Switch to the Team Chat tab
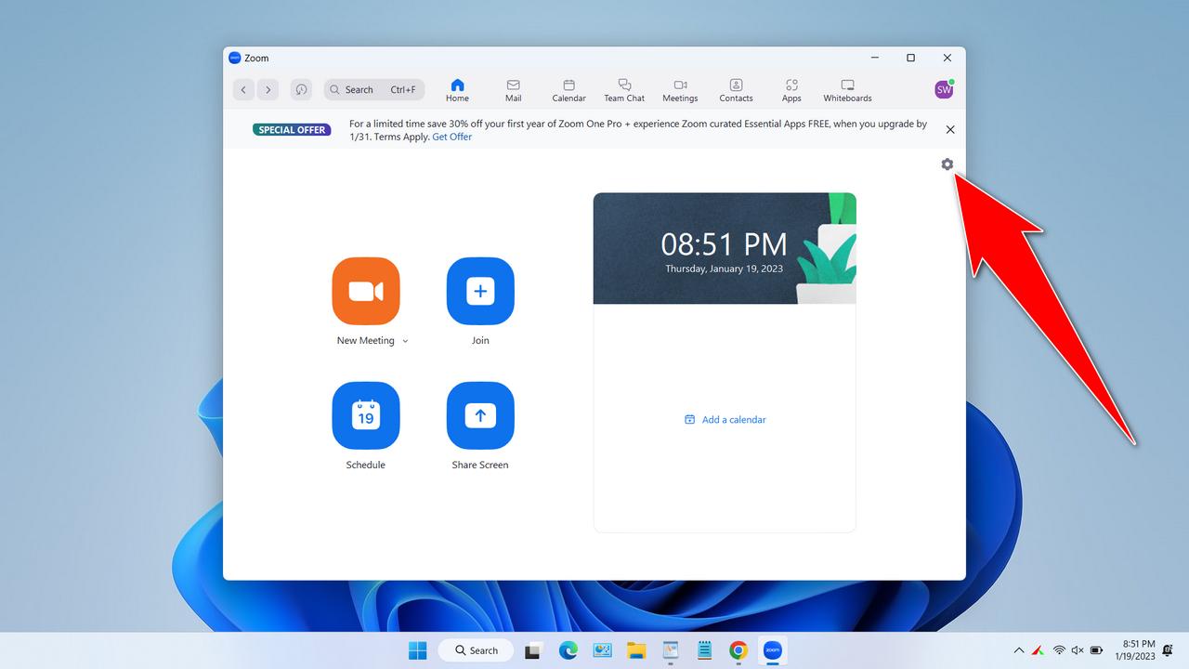This screenshot has width=1189, height=669. click(x=624, y=89)
